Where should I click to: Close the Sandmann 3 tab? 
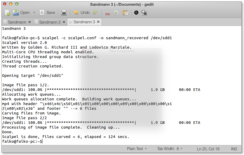(98, 22)
